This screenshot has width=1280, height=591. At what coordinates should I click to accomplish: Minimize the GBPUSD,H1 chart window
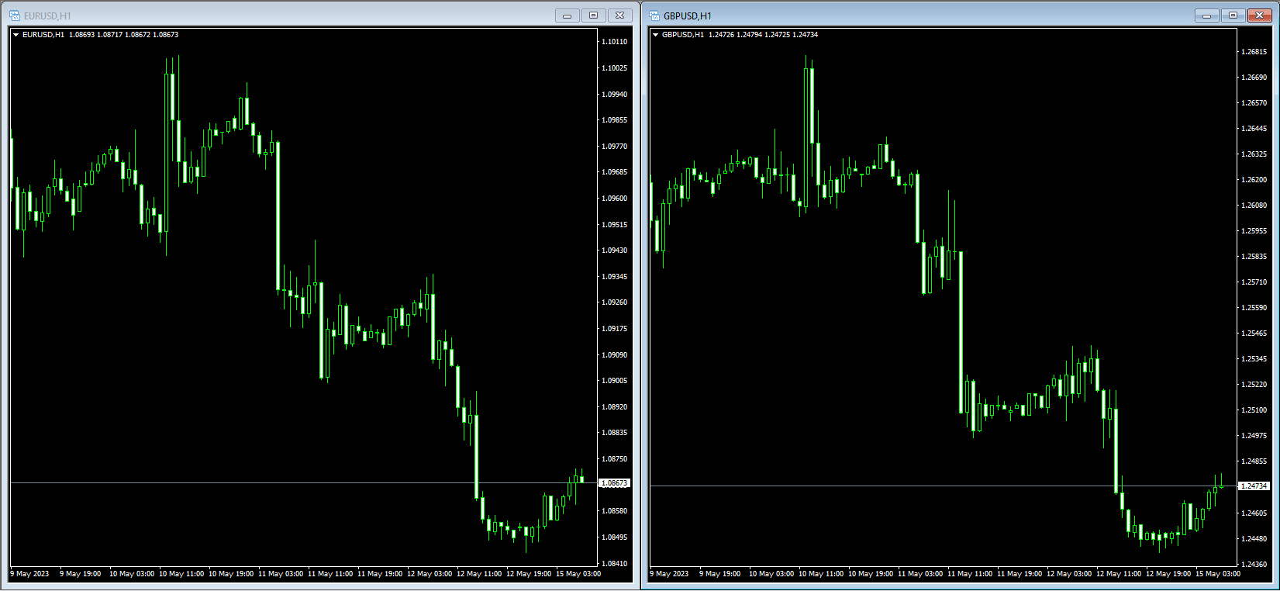point(1207,16)
